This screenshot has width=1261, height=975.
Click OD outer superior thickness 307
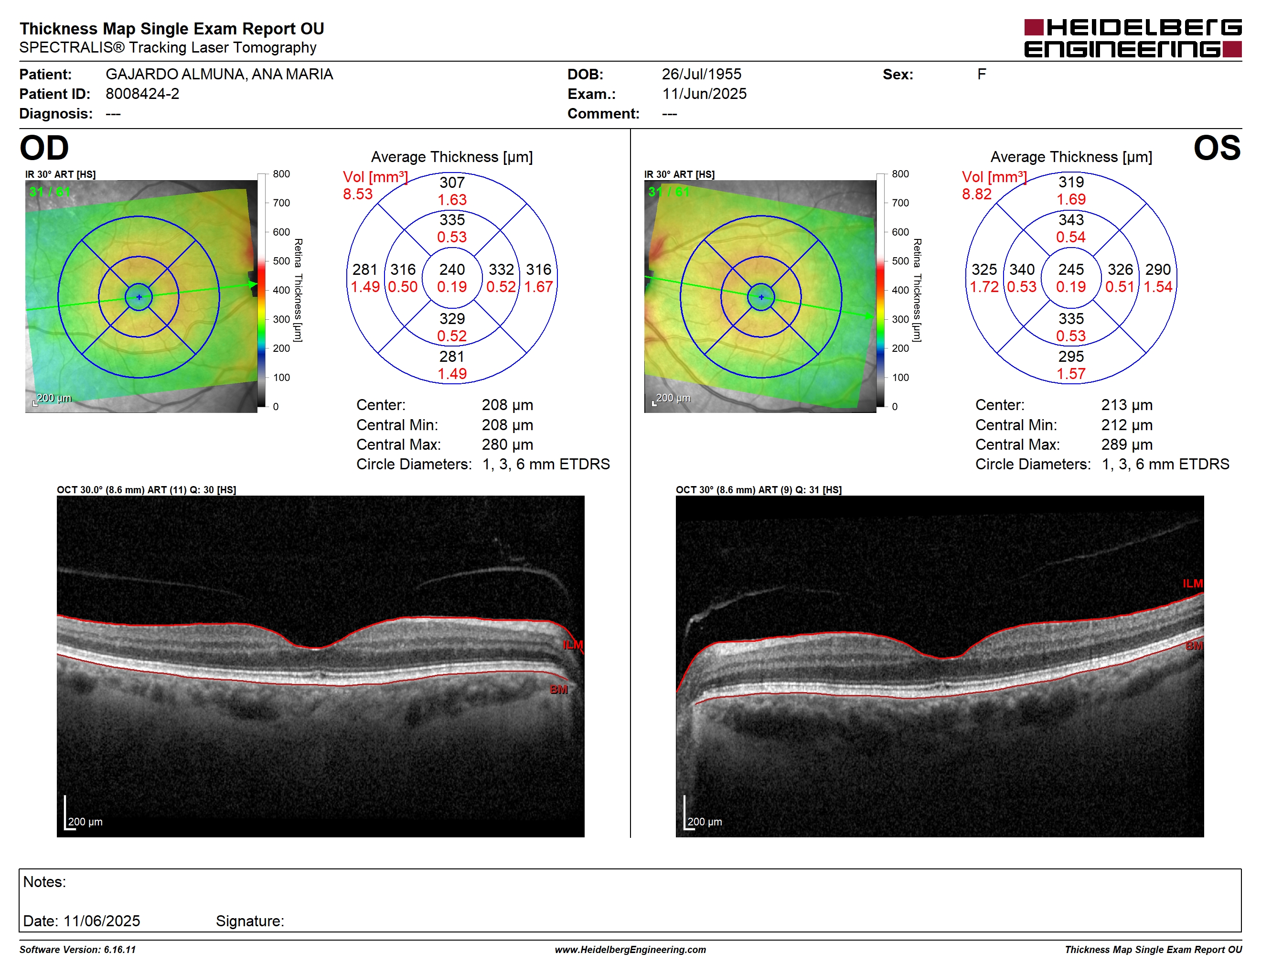coord(452,183)
